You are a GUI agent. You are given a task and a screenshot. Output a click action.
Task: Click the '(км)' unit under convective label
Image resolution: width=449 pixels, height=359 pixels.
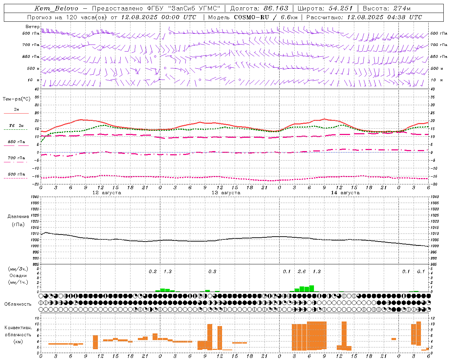pos(18,341)
